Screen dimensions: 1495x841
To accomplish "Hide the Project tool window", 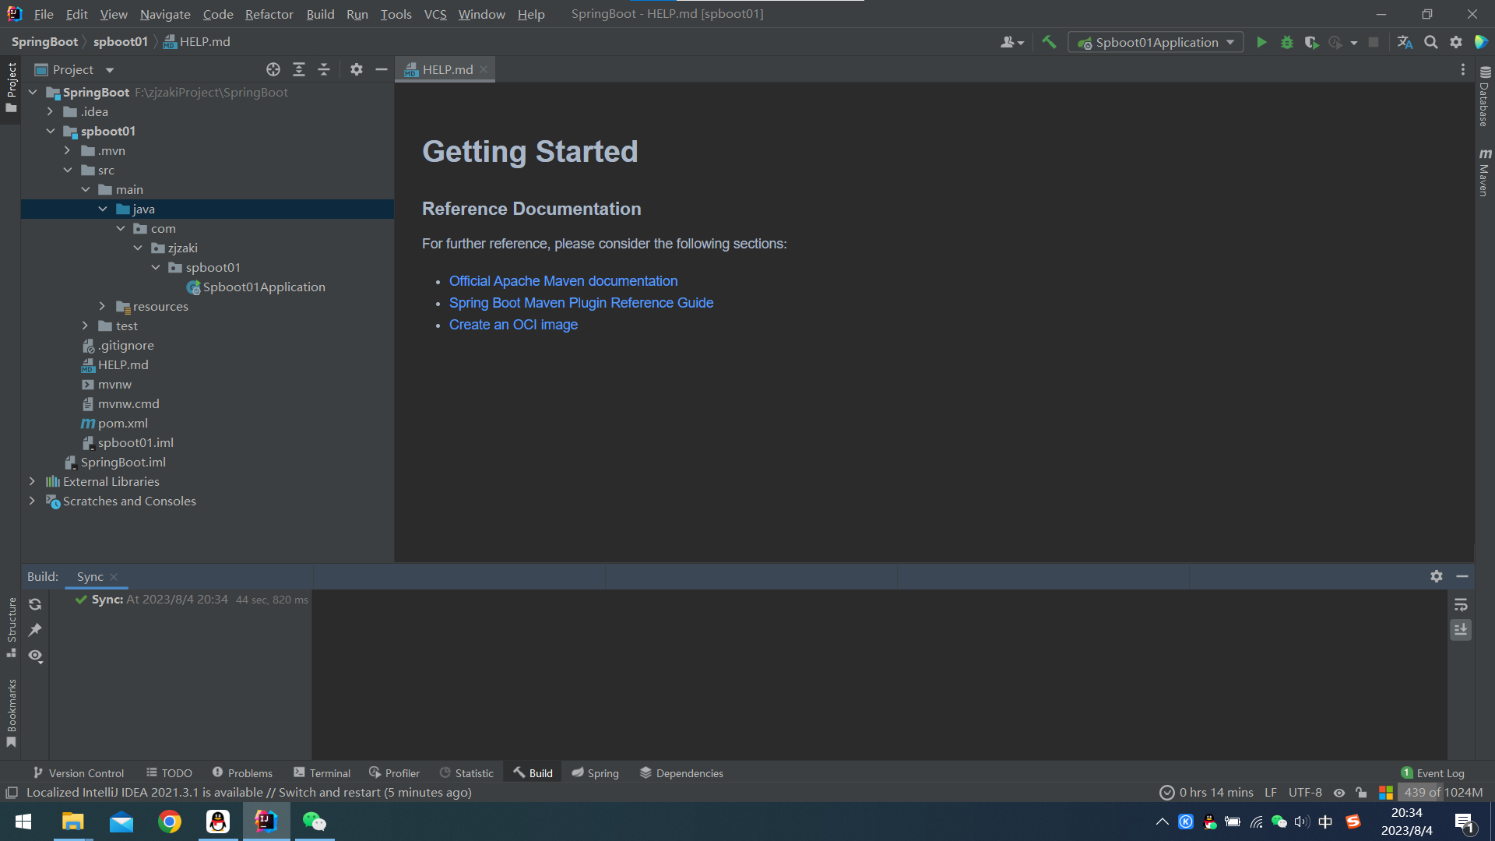I will pyautogui.click(x=382, y=69).
